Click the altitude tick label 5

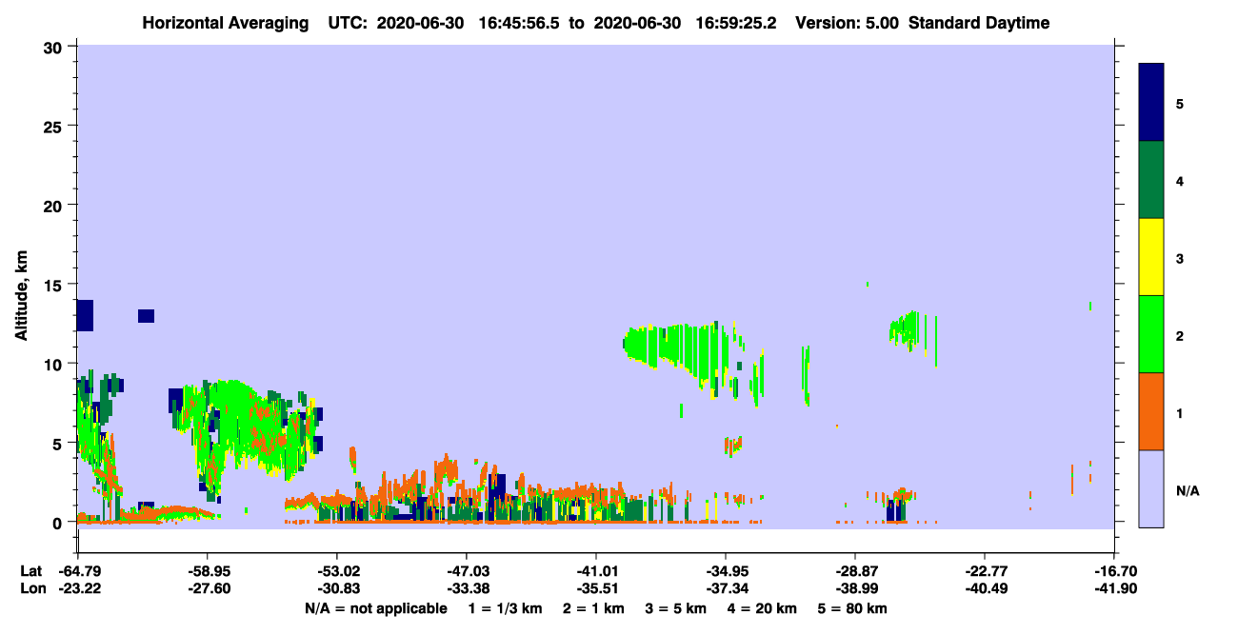coord(60,443)
